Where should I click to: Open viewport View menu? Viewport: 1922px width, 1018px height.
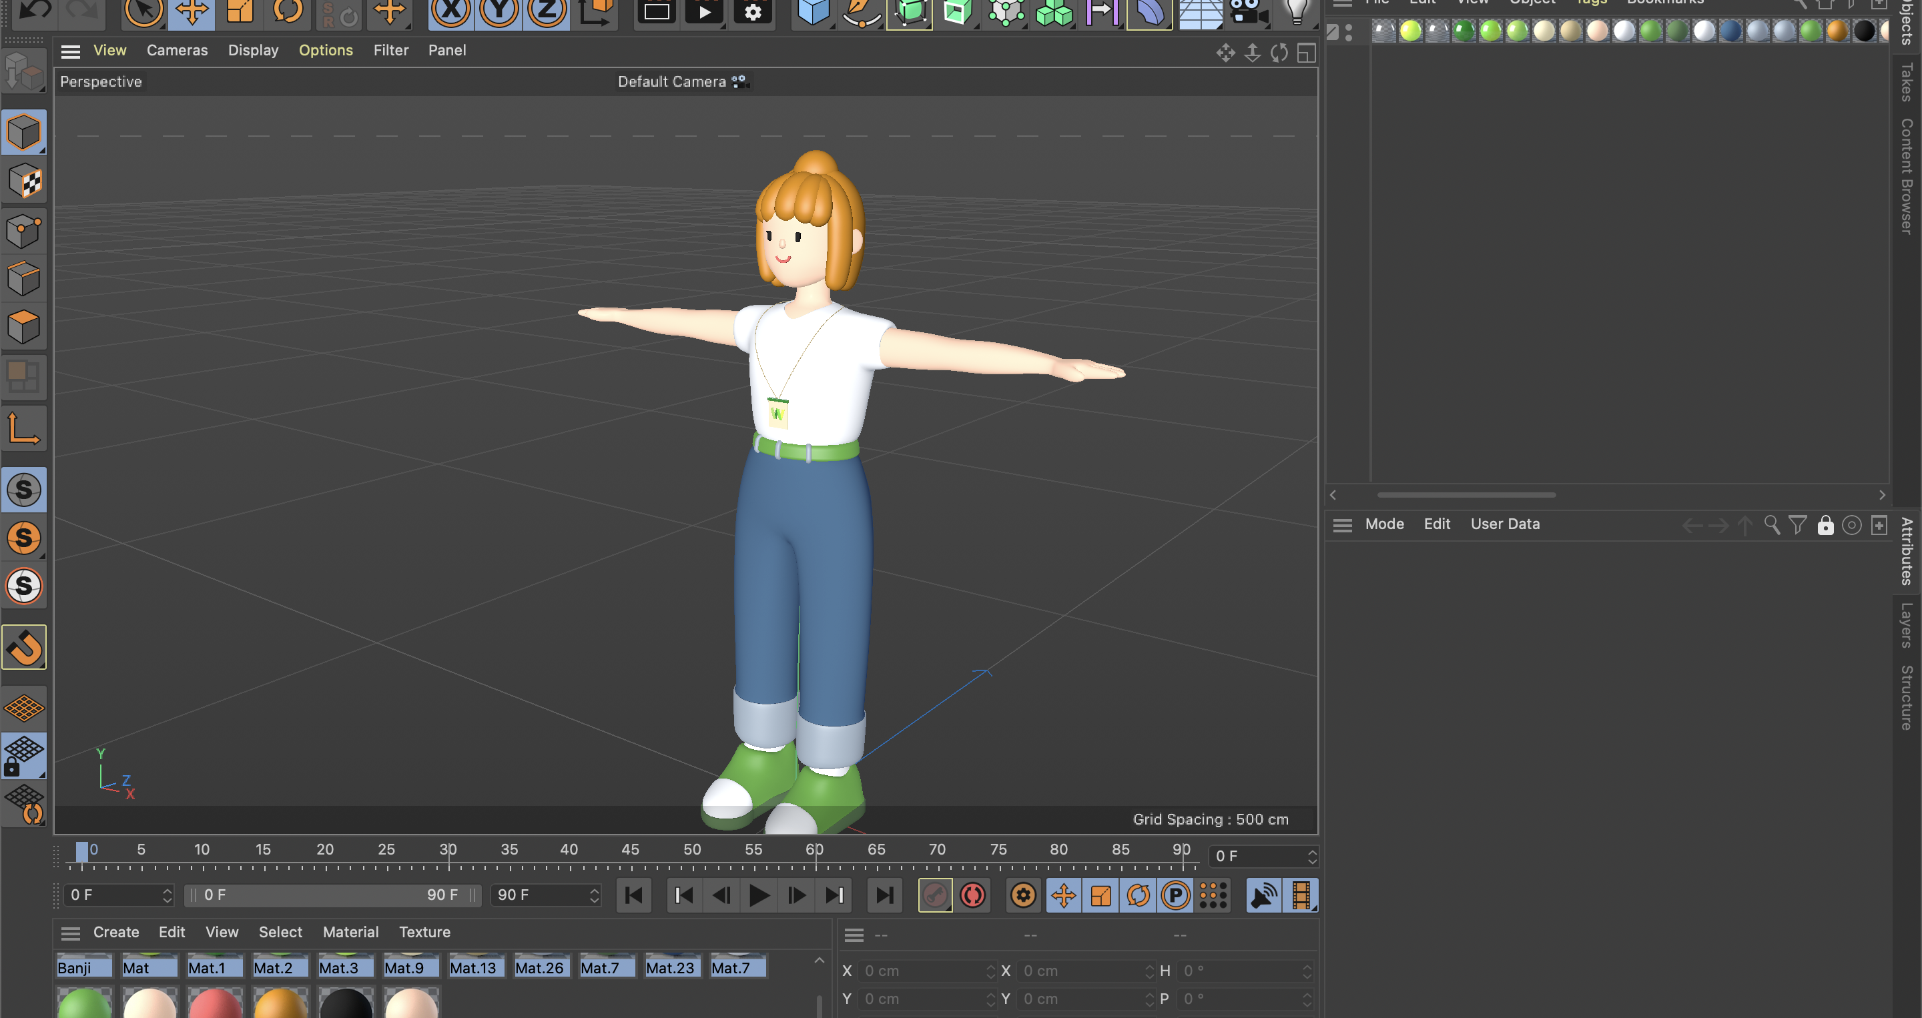coord(109,50)
